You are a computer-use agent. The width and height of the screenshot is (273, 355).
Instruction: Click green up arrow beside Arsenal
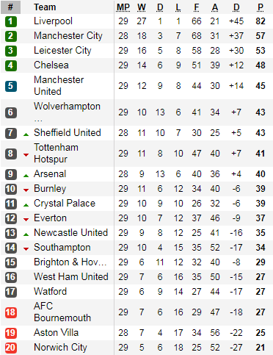pos(26,176)
